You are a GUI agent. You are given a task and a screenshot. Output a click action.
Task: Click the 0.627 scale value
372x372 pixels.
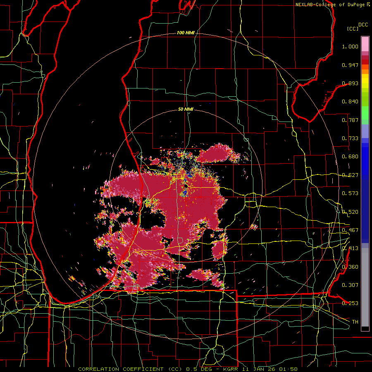(350, 175)
